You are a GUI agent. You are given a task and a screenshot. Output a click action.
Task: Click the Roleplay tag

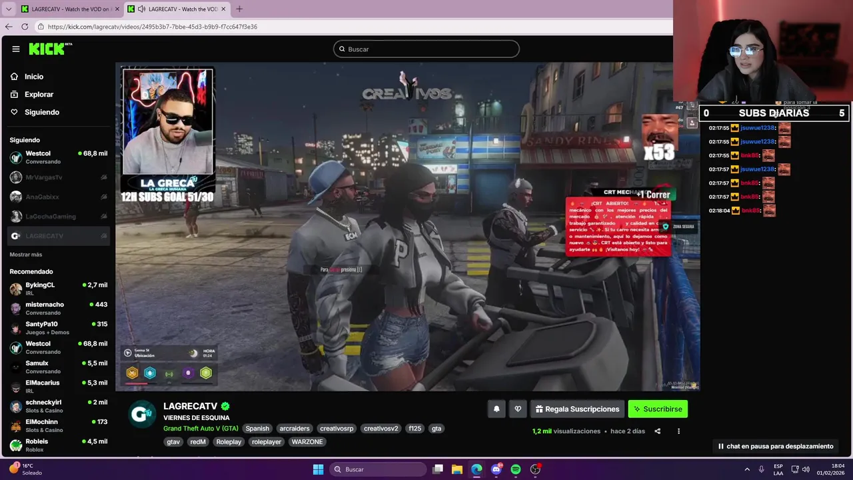coord(229,442)
